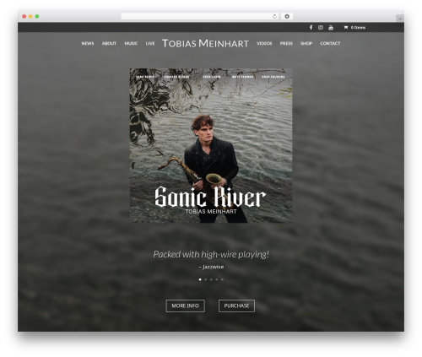Click the Purchase button
The width and height of the screenshot is (422, 357).
(x=236, y=306)
